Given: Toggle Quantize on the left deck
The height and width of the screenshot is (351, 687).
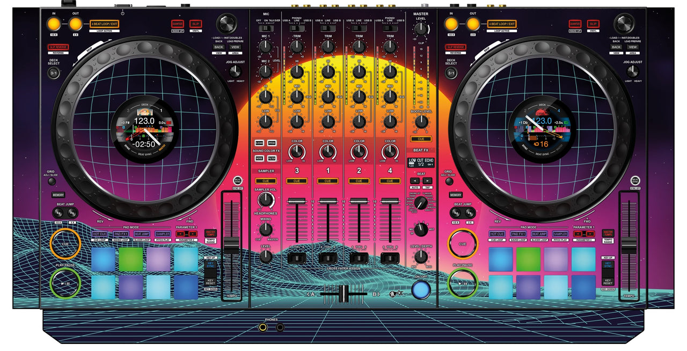Looking at the screenshot, I should click(178, 24).
